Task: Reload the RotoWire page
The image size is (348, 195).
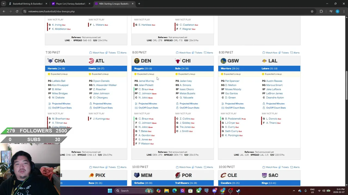Action: click(x=17, y=11)
